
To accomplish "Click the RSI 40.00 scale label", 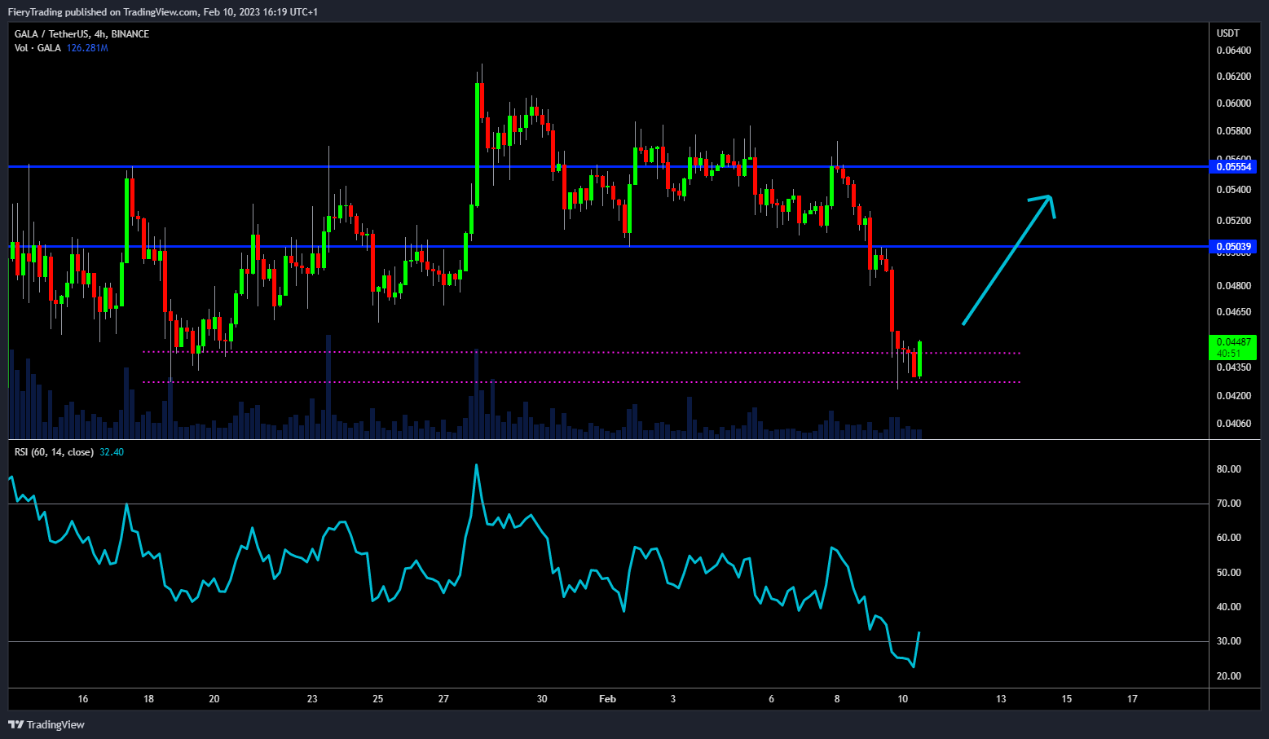I will [1229, 607].
